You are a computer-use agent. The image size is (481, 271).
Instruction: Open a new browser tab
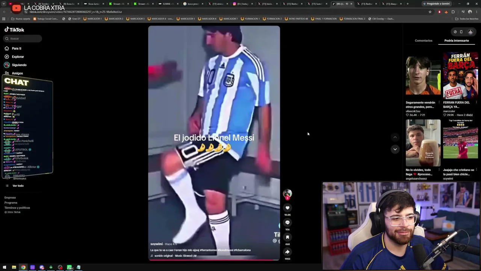(407, 4)
